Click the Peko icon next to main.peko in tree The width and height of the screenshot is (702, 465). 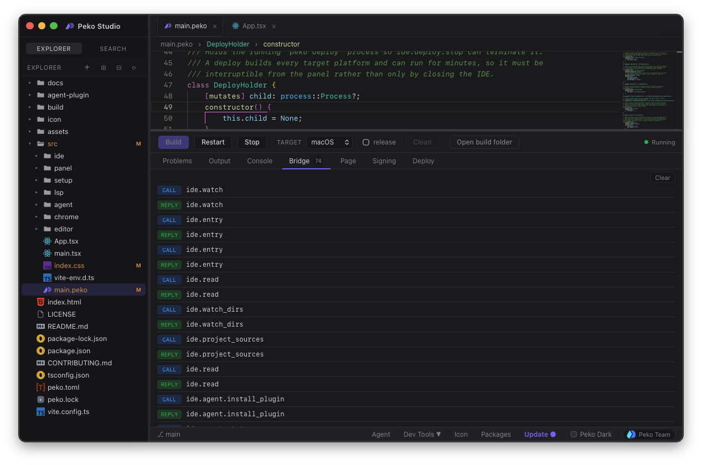(47, 290)
